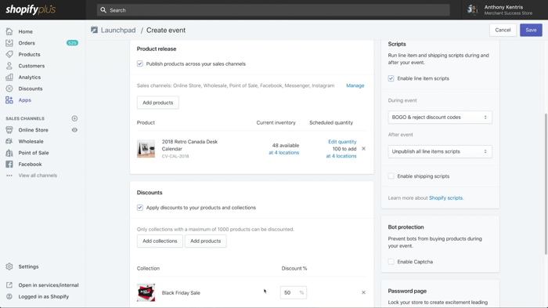The width and height of the screenshot is (548, 308).
Task: Open Analytics section
Action: (x=30, y=77)
